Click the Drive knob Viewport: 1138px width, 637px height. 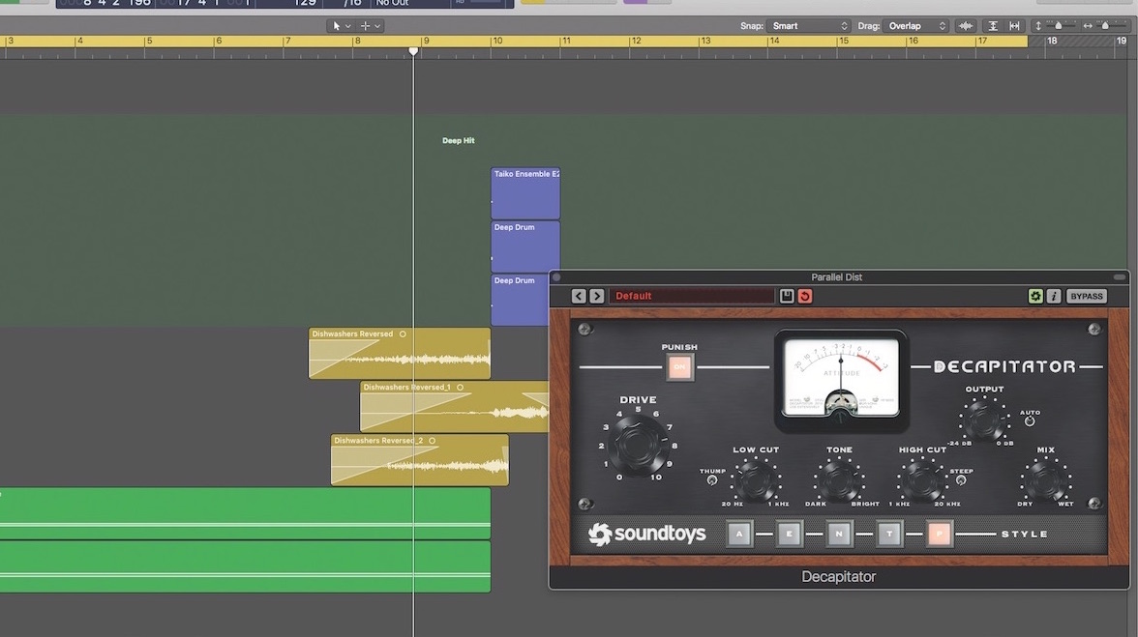coord(639,445)
